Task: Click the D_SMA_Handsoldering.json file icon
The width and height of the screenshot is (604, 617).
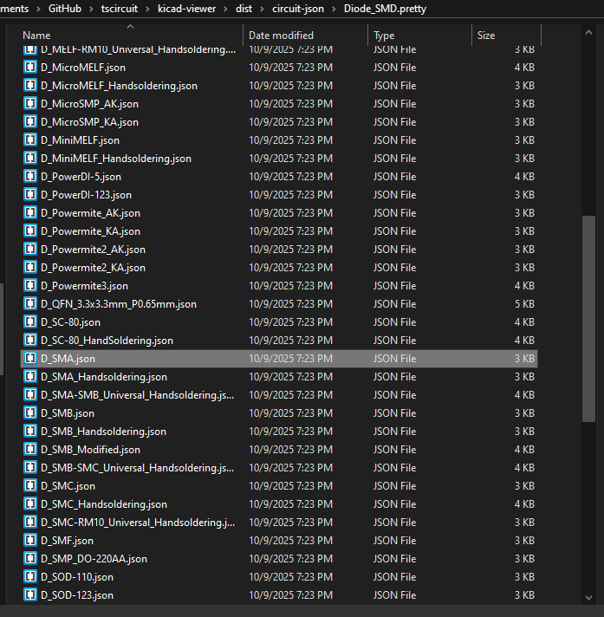Action: coord(30,377)
